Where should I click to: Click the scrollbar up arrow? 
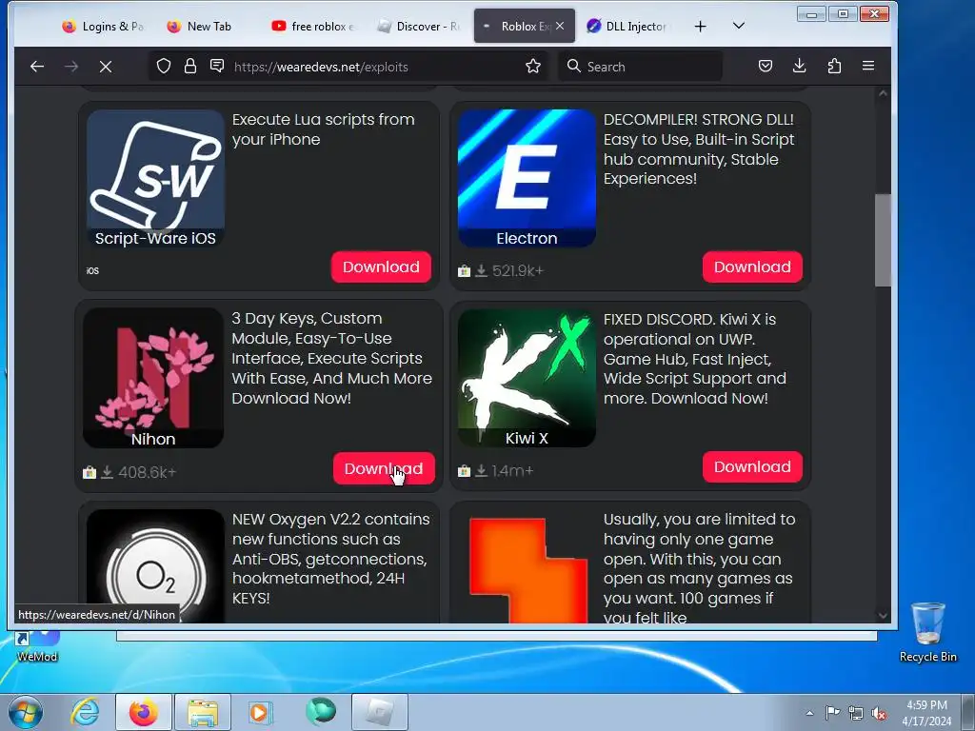point(883,94)
